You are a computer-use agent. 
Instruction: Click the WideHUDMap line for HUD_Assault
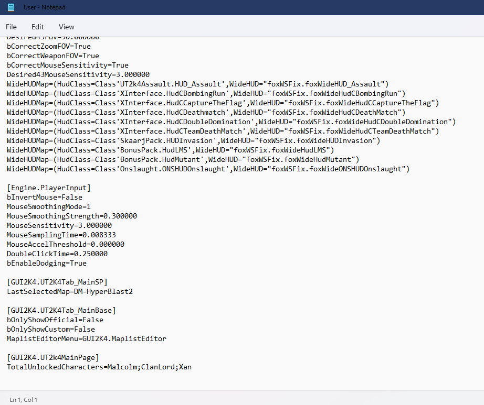click(x=197, y=84)
